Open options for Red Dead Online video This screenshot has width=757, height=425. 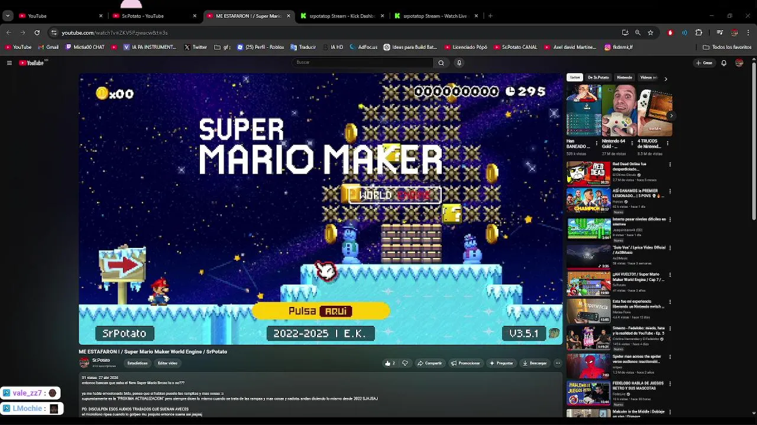669,165
